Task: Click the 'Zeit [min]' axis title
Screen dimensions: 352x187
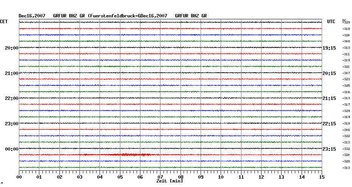Action: pyautogui.click(x=170, y=181)
